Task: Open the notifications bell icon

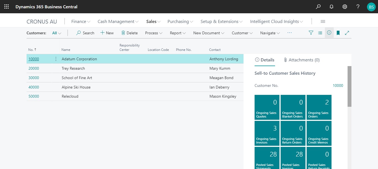Action: (x=332, y=7)
